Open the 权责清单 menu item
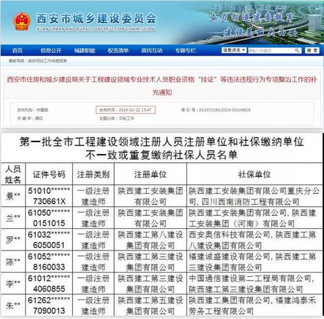This screenshot has width=324, height=319. tap(118, 50)
